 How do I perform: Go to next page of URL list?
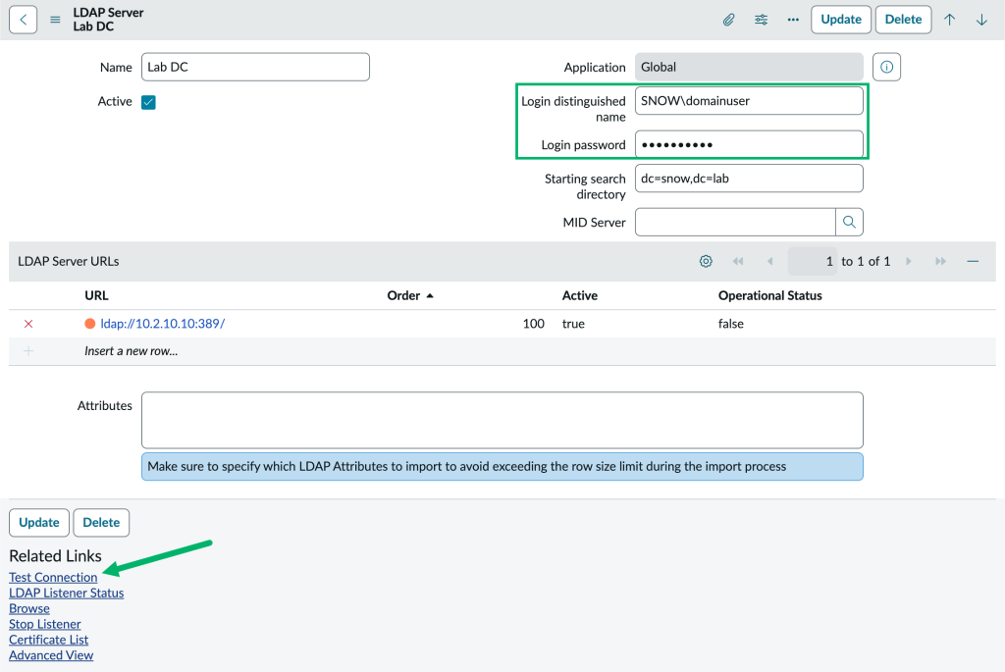[x=908, y=261]
